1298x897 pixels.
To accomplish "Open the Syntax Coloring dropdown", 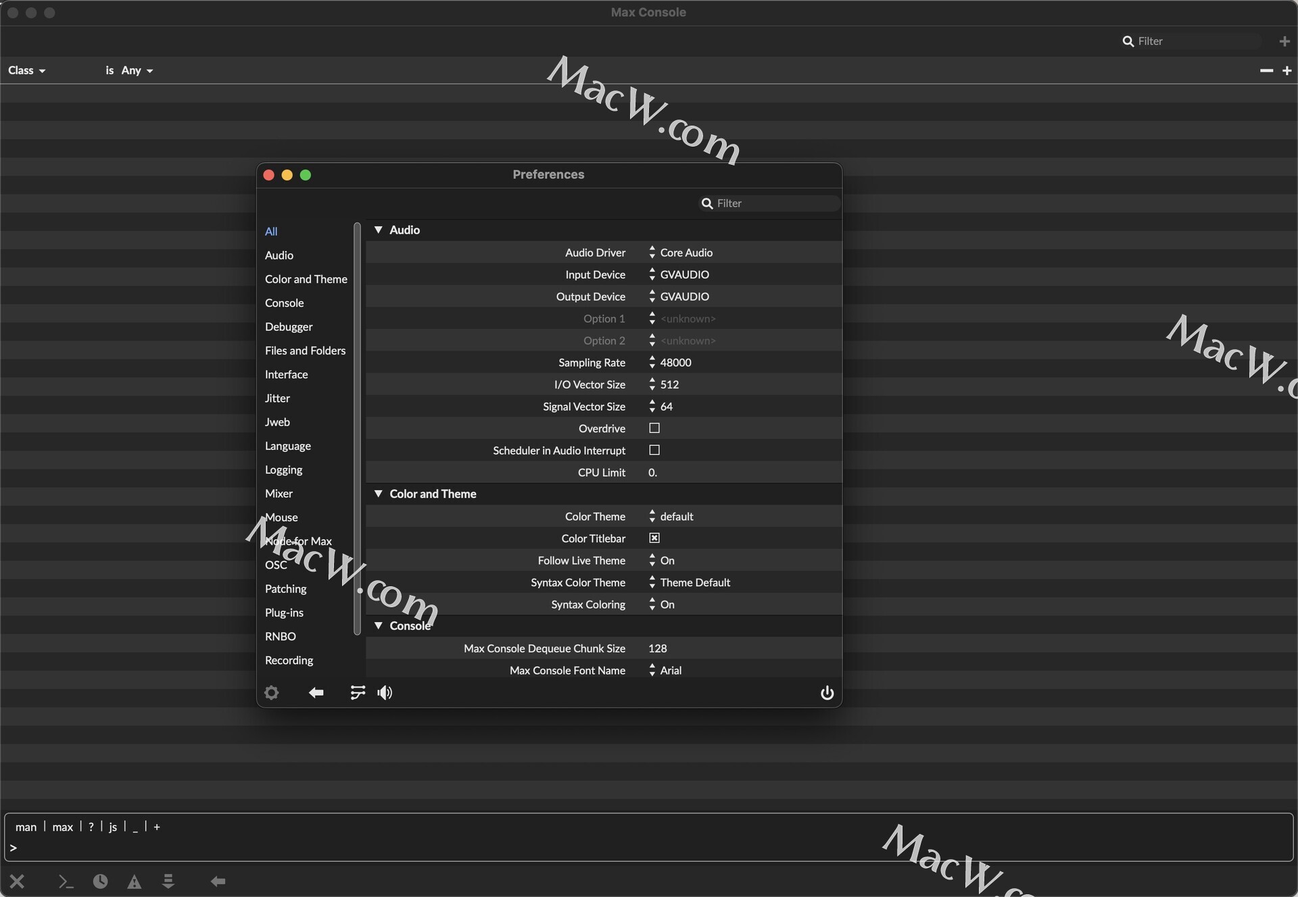I will coord(661,605).
